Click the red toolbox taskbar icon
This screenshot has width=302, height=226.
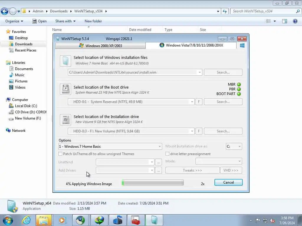136,220
